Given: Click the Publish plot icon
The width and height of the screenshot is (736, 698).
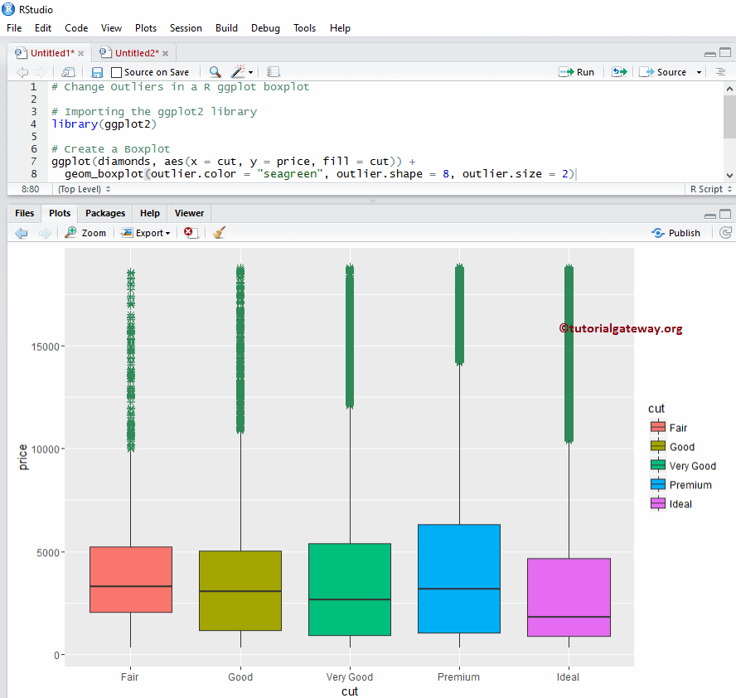Looking at the screenshot, I should (676, 232).
